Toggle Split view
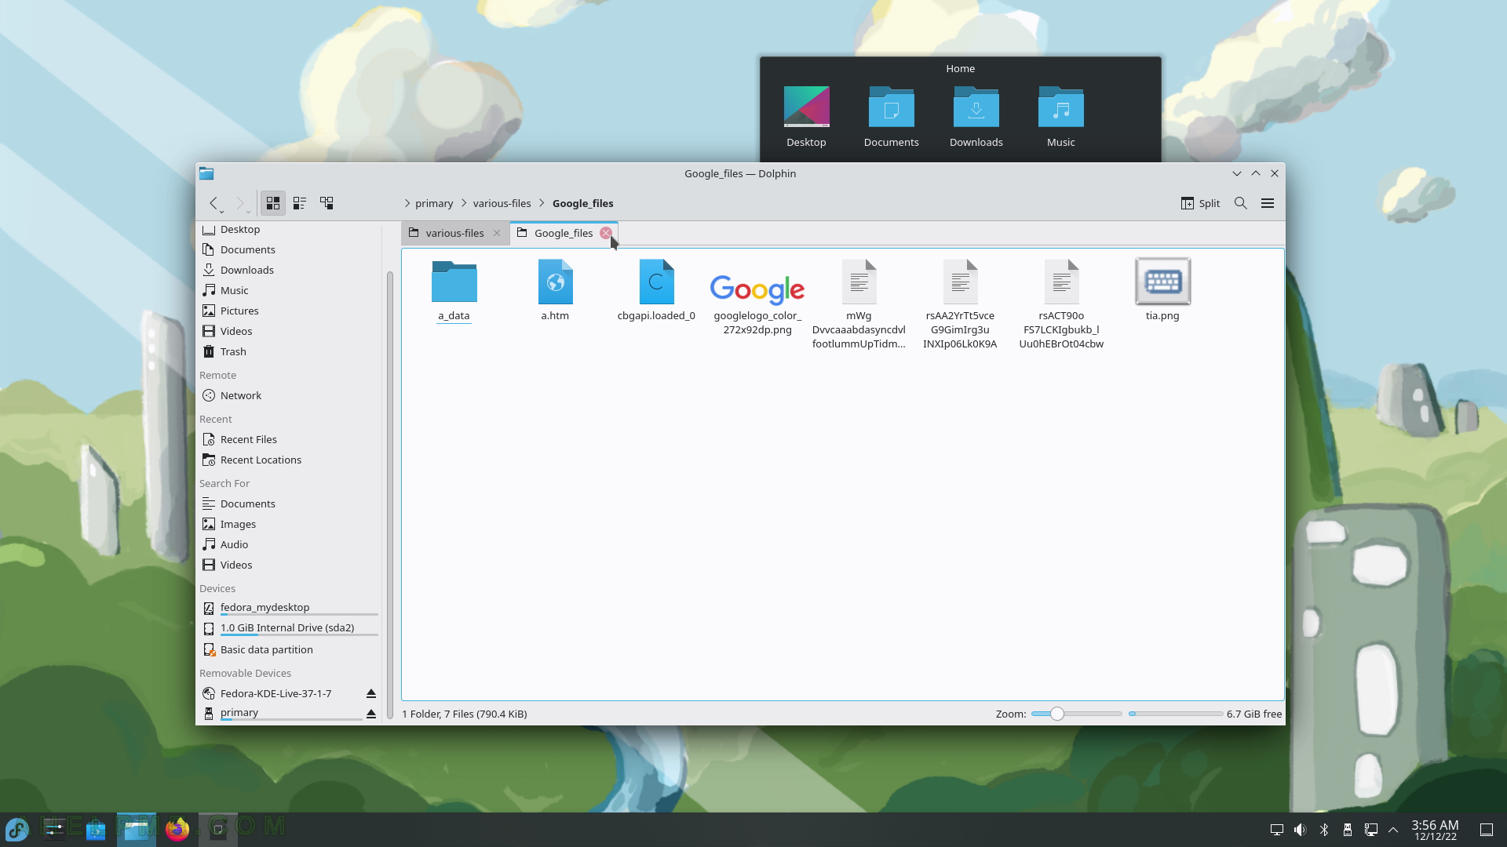 click(x=1200, y=203)
